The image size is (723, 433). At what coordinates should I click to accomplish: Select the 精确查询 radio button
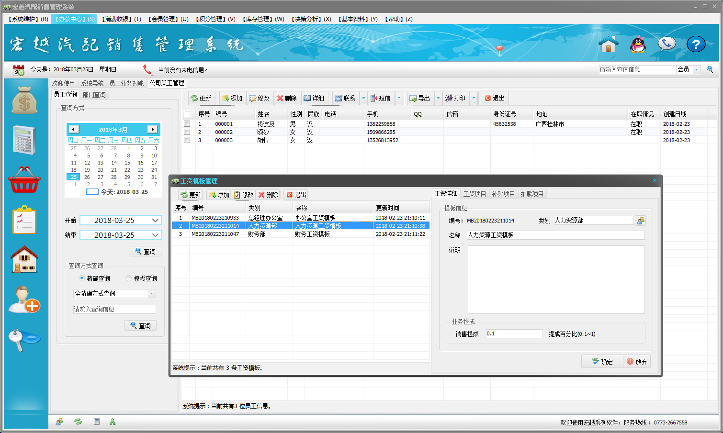tap(82, 278)
